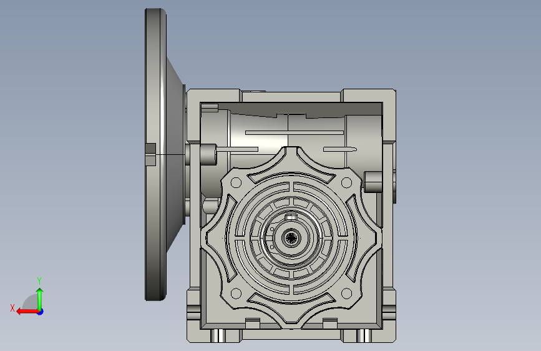Select the cylindrical plug right of output cover
Viewport: 541px width, 351px height.
[373, 182]
